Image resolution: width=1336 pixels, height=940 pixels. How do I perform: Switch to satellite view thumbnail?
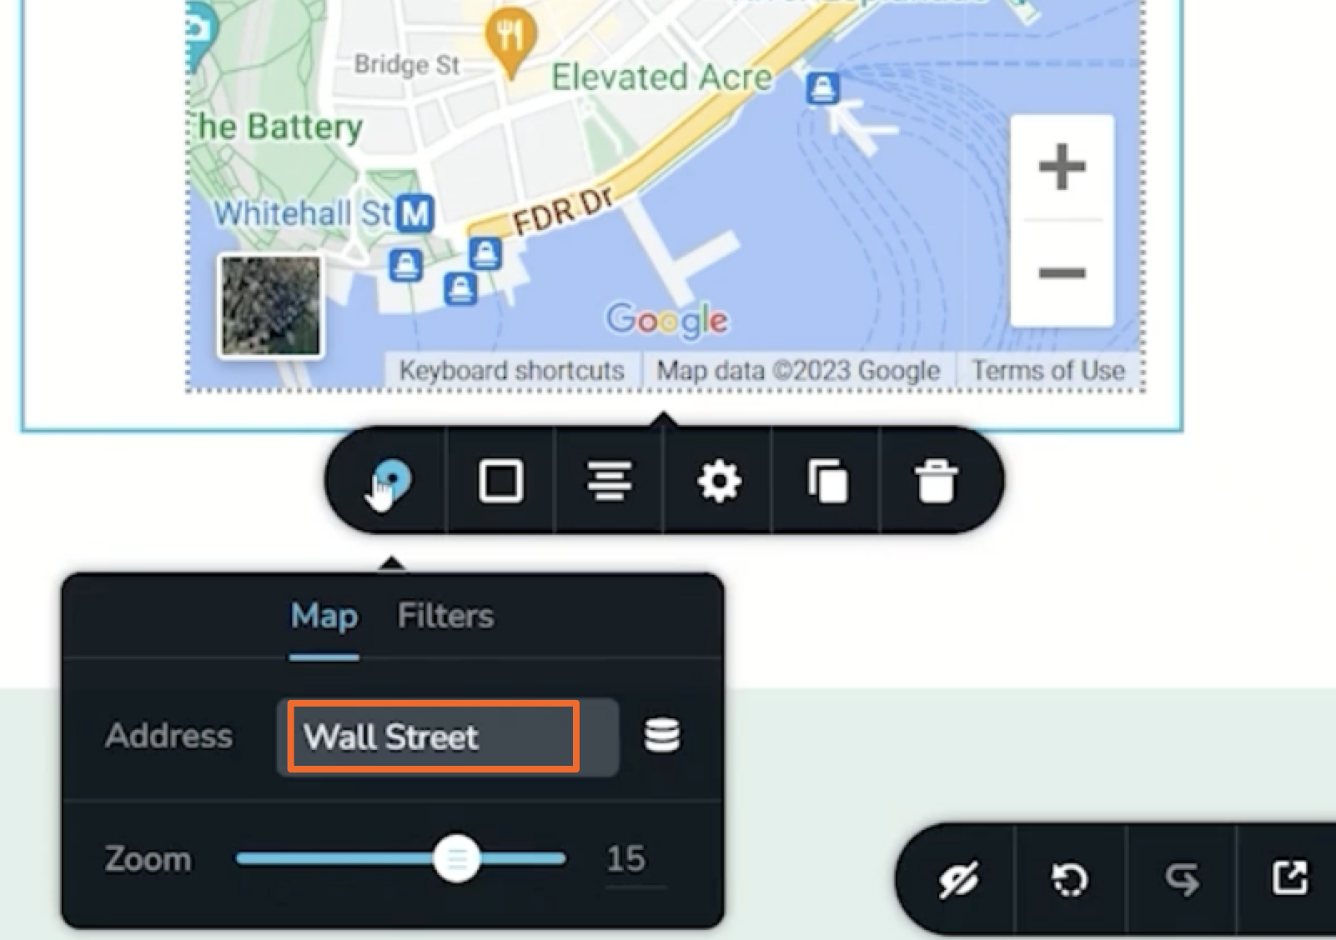click(270, 305)
